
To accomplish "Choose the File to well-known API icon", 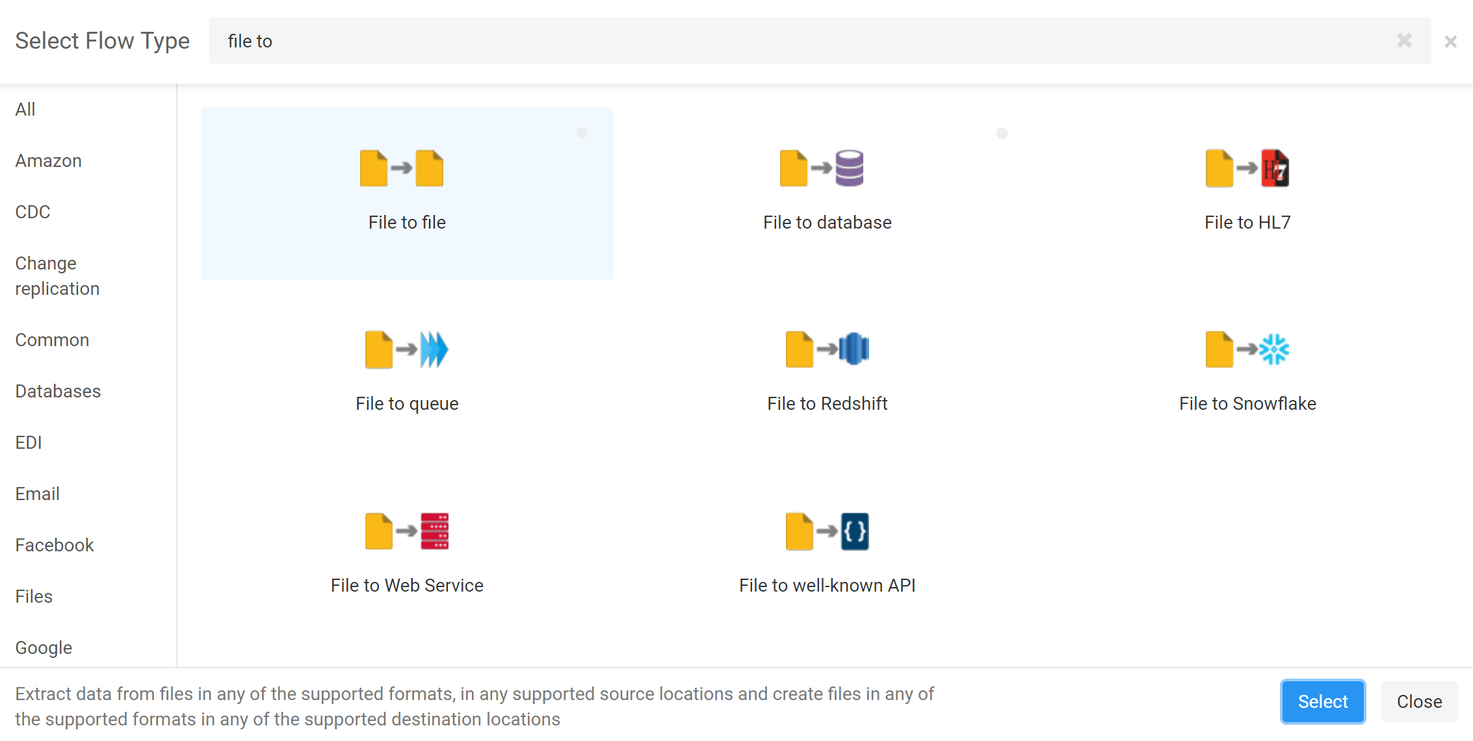I will (827, 531).
